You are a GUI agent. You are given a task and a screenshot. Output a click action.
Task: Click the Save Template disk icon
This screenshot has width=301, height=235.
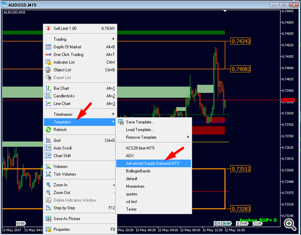point(121,122)
